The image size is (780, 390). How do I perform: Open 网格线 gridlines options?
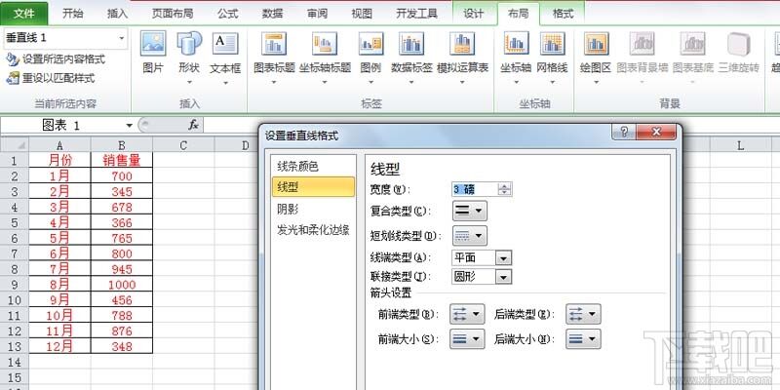coord(552,56)
